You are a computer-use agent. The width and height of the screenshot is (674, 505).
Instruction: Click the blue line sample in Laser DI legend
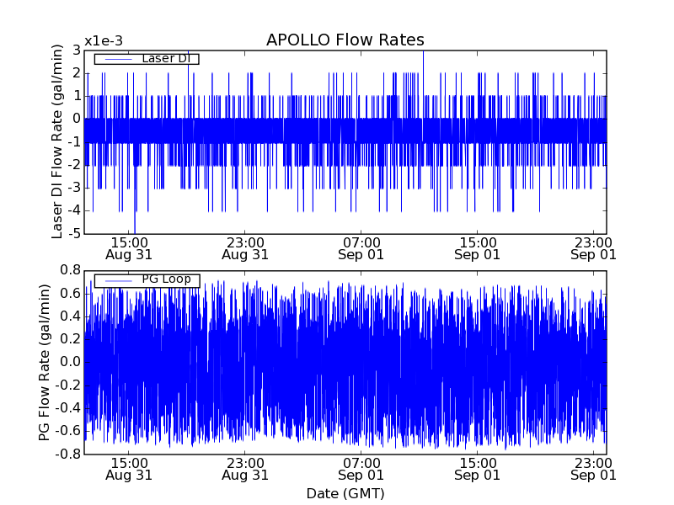[117, 59]
